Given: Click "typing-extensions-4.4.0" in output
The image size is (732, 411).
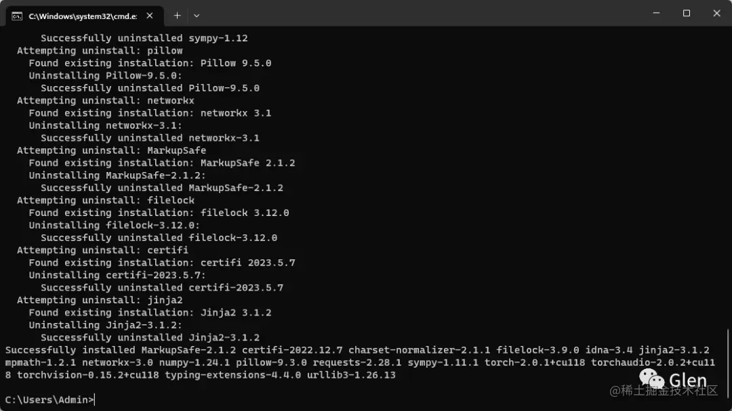Looking at the screenshot, I should pos(233,375).
